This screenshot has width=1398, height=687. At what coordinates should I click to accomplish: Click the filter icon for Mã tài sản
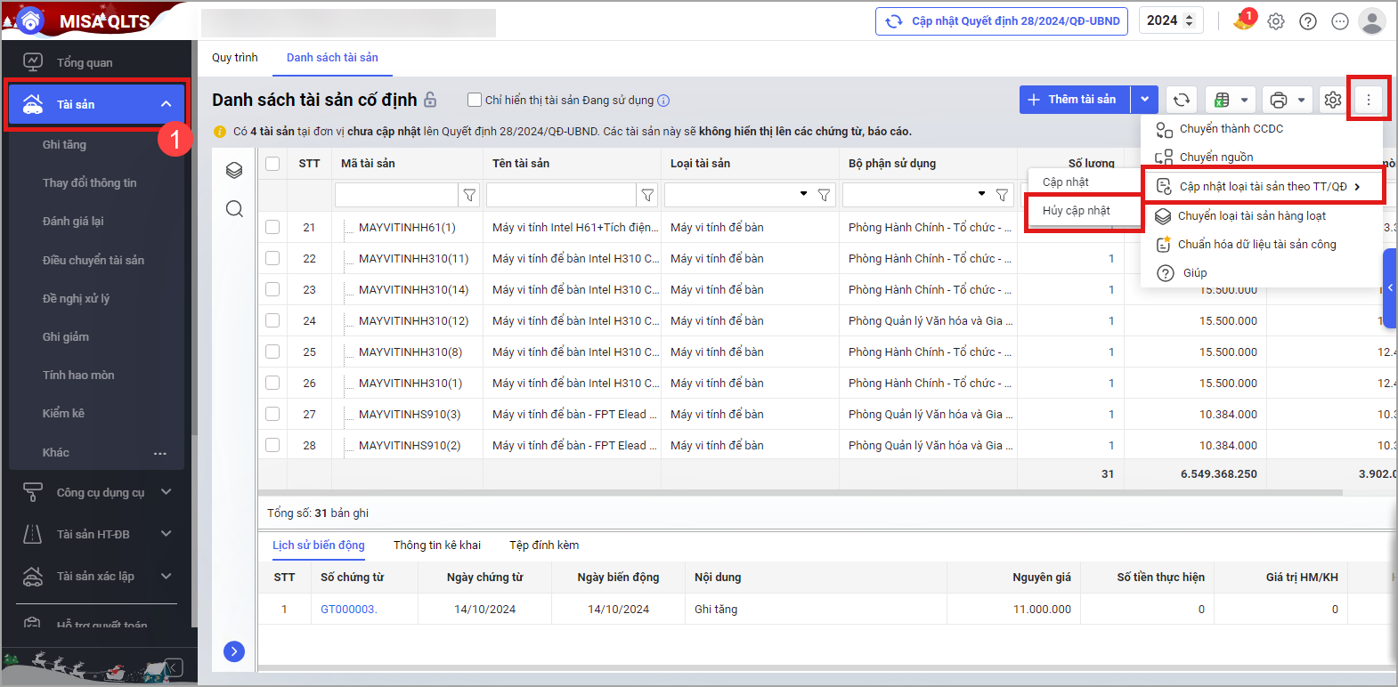469,194
